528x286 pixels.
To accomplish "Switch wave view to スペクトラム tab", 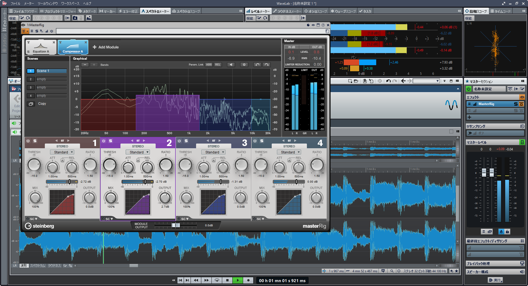I will point(37,266).
